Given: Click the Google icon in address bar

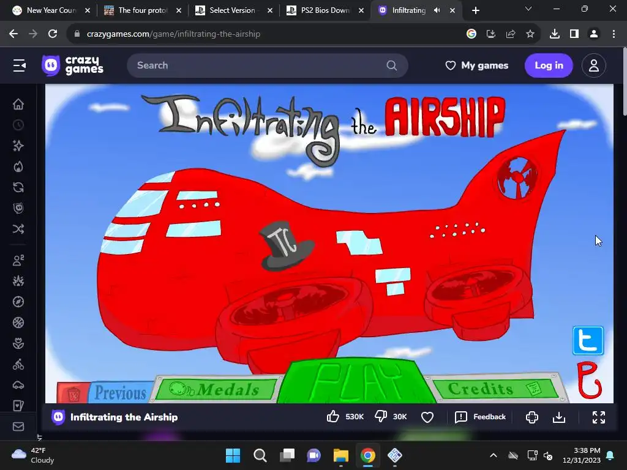Looking at the screenshot, I should [471, 34].
